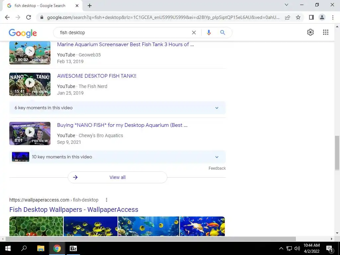
Task: Open the Google apps grid
Action: (325, 32)
